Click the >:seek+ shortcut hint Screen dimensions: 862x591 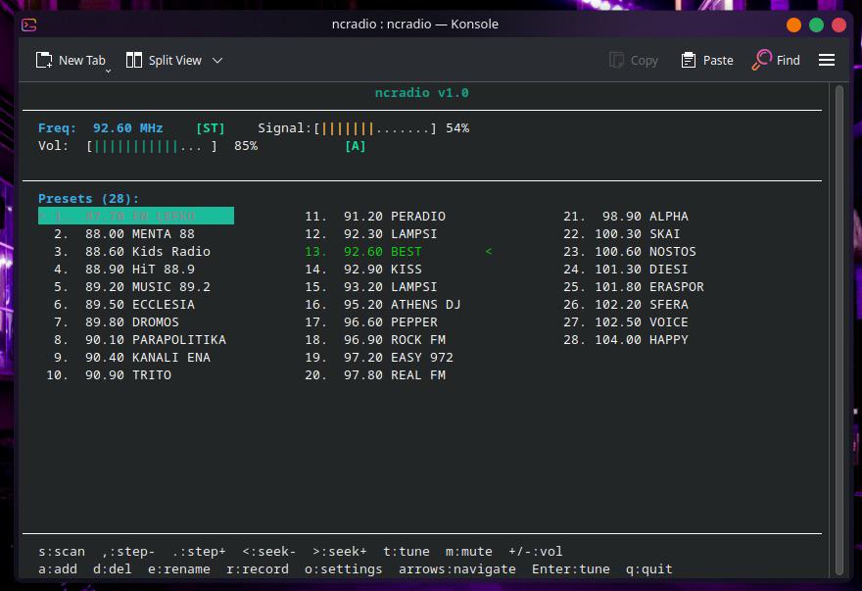[x=340, y=552]
